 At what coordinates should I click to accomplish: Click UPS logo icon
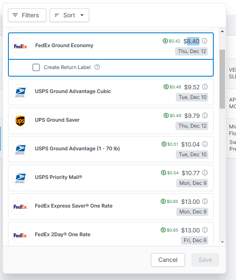[20, 121]
